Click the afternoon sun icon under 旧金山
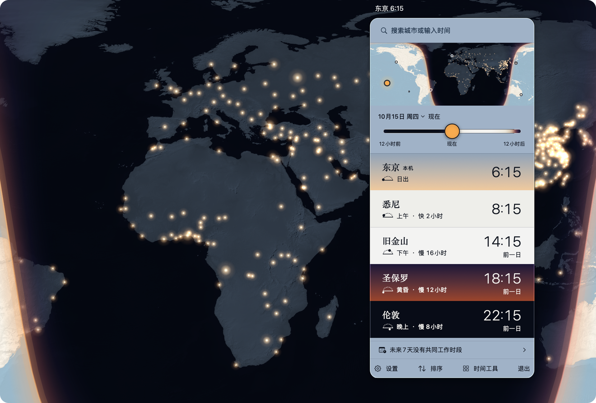This screenshot has width=596, height=403. [387, 253]
